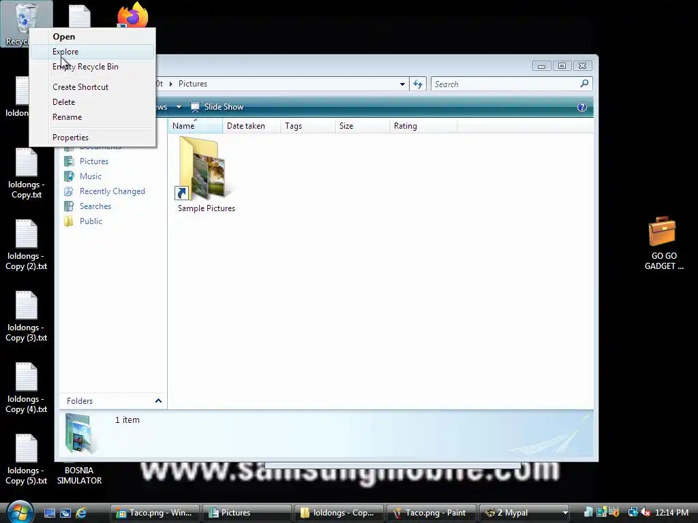Minimize the Pictures Explorer window

point(541,66)
